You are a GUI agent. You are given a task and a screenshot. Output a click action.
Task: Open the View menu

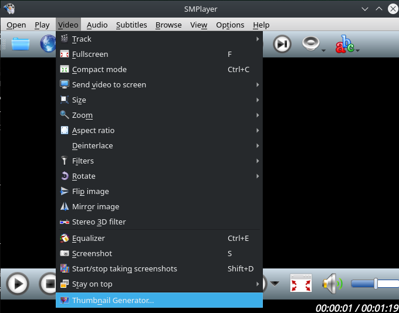coord(199,25)
